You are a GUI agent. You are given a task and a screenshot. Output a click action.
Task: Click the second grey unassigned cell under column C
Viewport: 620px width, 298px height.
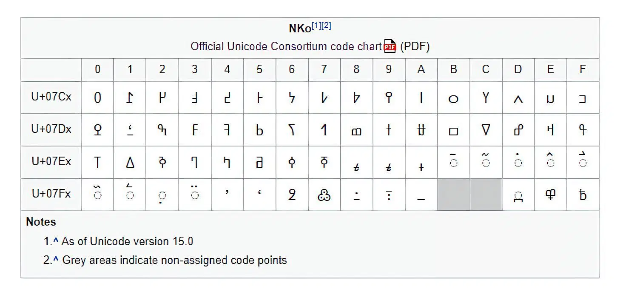click(x=486, y=195)
